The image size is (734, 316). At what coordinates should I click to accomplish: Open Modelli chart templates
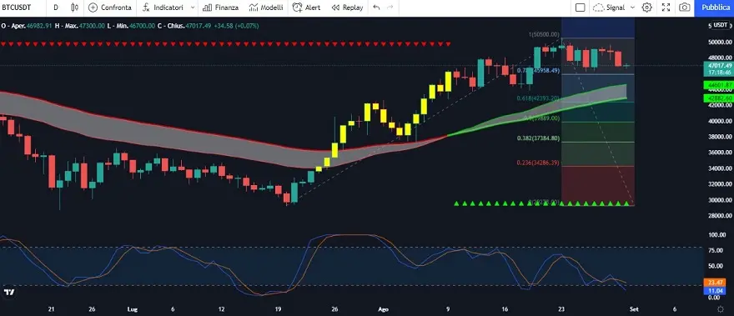[266, 8]
